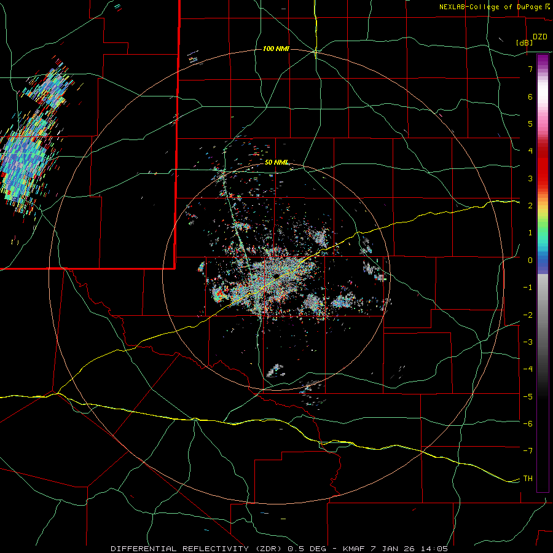Click the TH label on color scale

click(x=528, y=478)
